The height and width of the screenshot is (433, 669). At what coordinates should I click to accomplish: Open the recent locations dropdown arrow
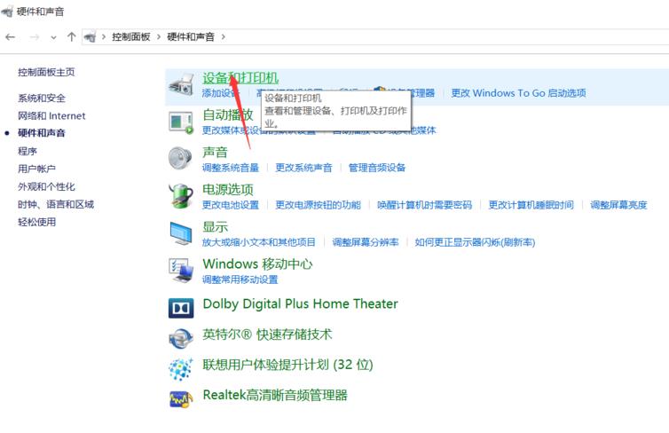point(53,37)
